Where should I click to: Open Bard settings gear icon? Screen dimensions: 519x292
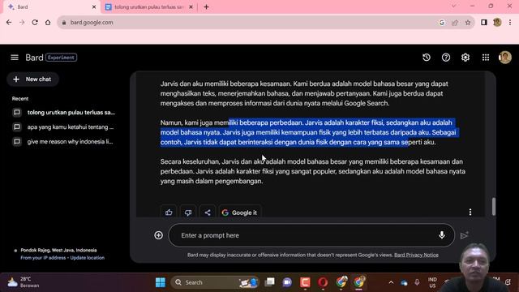point(465,58)
